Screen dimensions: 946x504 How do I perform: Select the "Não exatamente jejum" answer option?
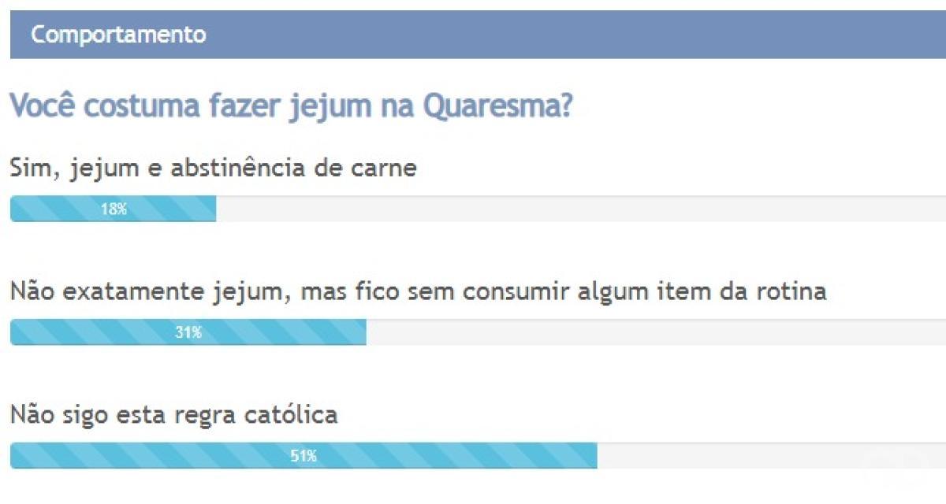coord(418,291)
